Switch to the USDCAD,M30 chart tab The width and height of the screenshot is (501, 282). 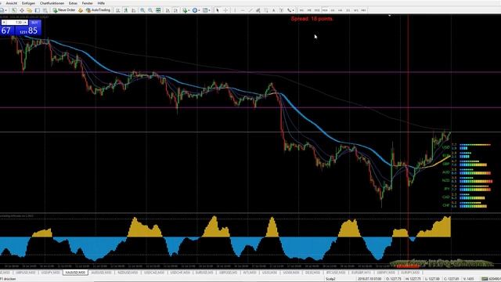(154, 273)
